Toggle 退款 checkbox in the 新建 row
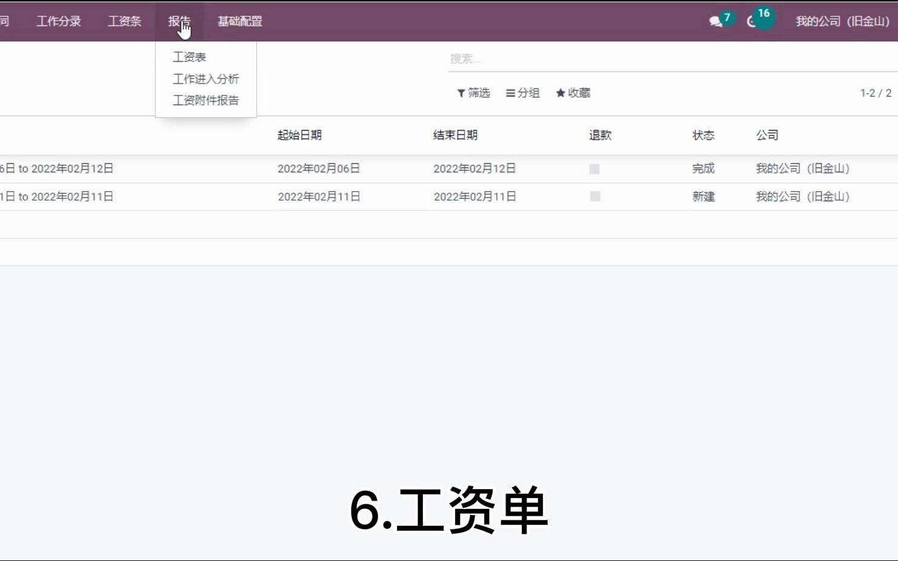Image resolution: width=898 pixels, height=561 pixels. coord(595,196)
